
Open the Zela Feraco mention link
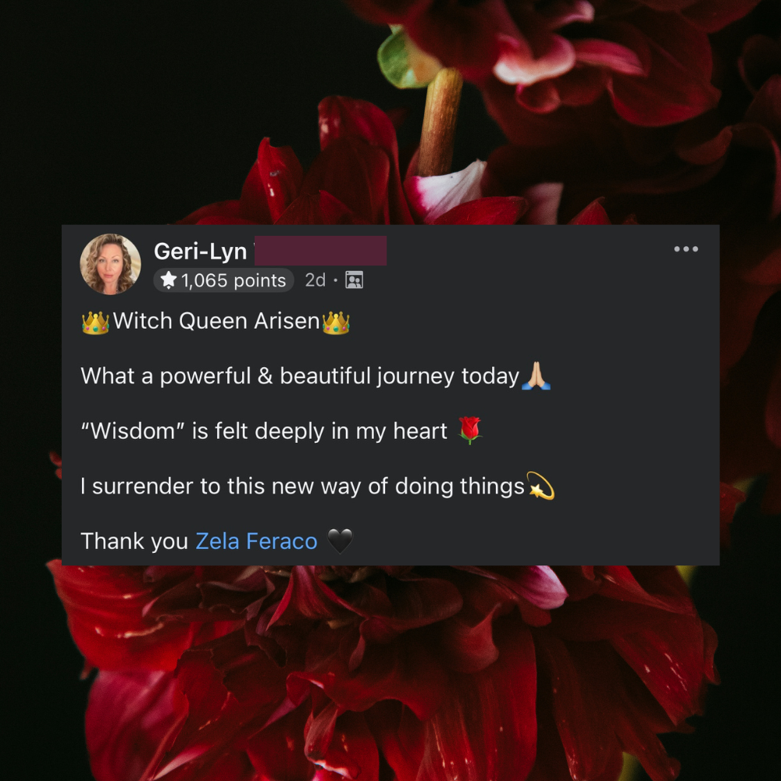tap(256, 541)
